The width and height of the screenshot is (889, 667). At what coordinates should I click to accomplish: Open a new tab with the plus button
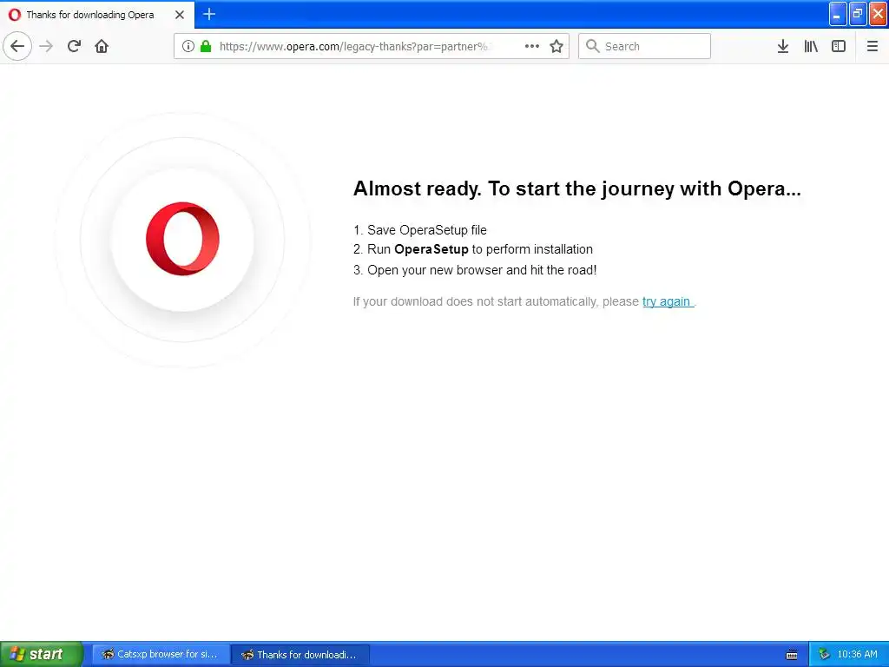(208, 14)
